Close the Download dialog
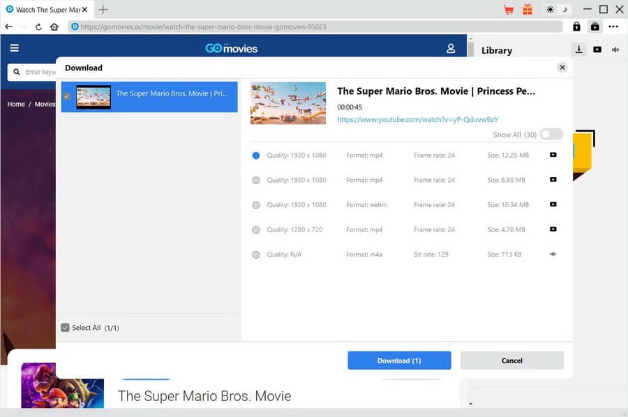The height and width of the screenshot is (417, 628). pyautogui.click(x=562, y=67)
